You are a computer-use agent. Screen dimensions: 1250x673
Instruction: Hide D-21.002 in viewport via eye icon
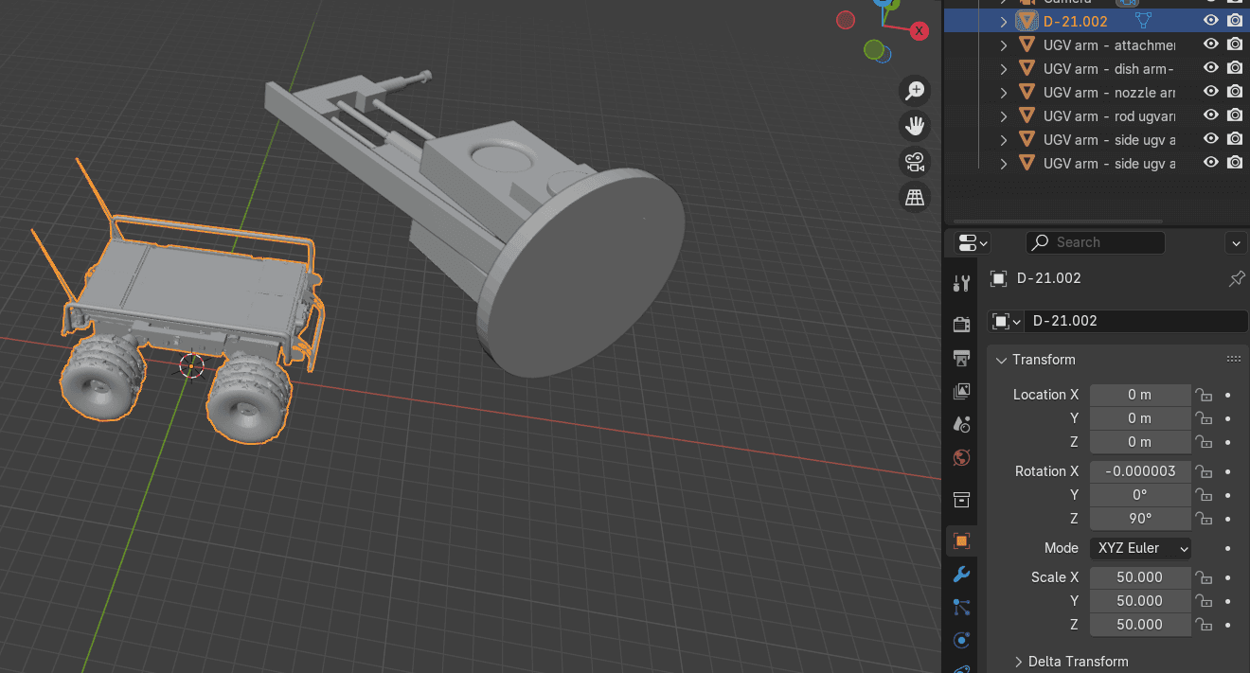point(1210,21)
